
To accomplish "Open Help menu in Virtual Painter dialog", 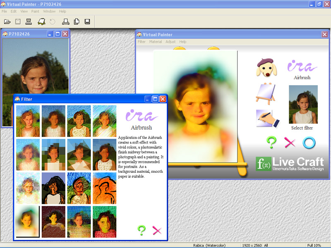I will pyautogui.click(x=183, y=42).
